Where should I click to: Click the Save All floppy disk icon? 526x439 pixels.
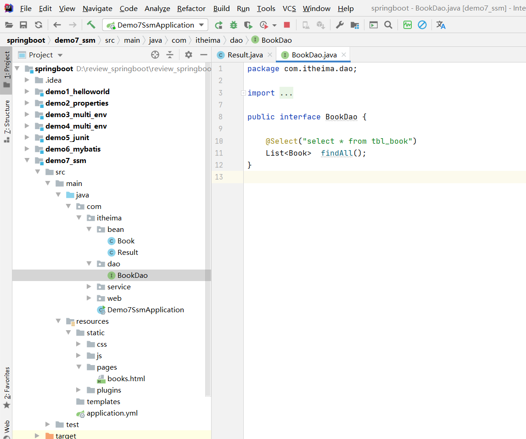tap(23, 25)
